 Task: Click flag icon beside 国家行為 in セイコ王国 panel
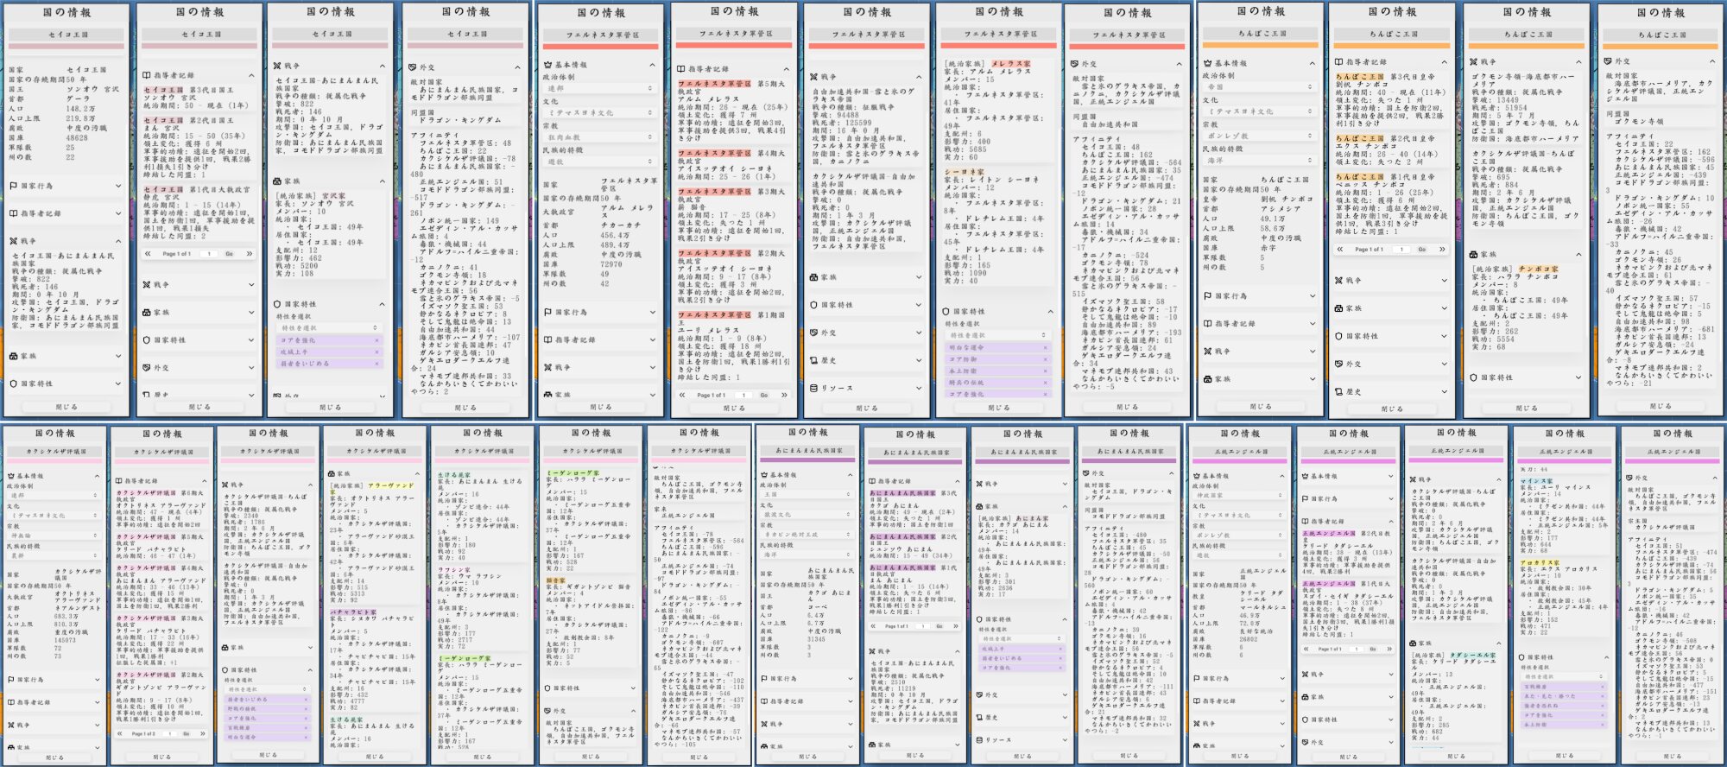pos(14,186)
